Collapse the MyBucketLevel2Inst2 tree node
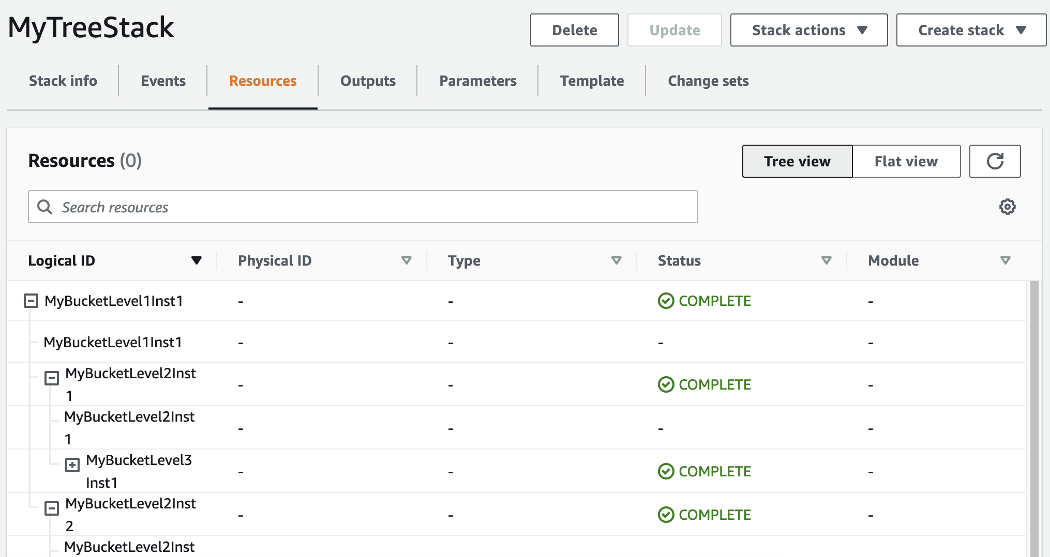The height and width of the screenshot is (557, 1050). pos(52,508)
